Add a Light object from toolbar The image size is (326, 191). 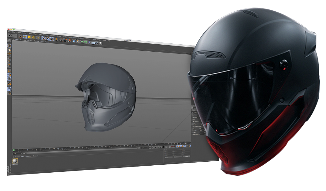(x=101, y=43)
